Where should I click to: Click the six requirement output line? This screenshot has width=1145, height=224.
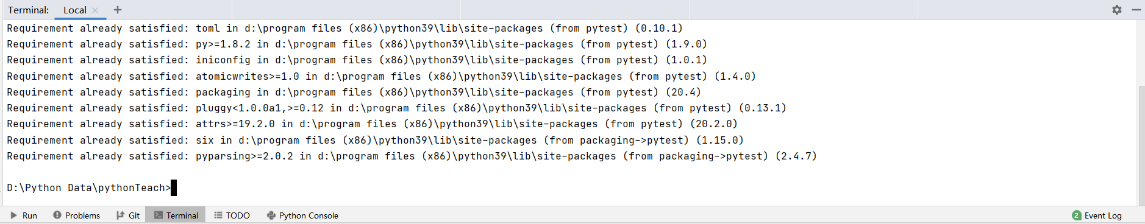[375, 141]
